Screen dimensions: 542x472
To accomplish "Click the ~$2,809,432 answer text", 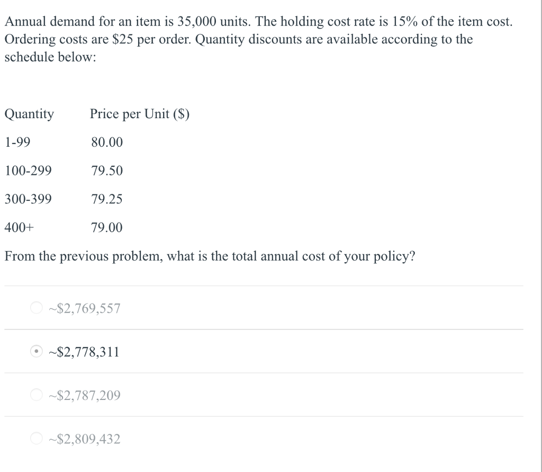I will pos(83,438).
